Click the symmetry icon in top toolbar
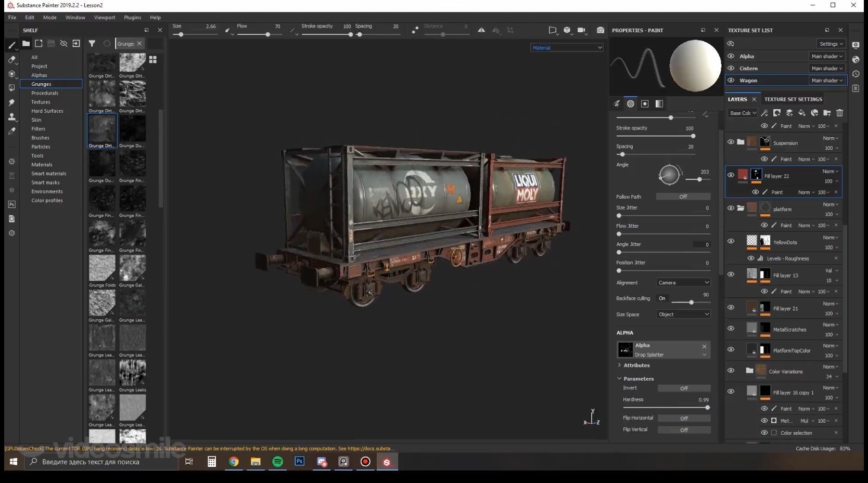 (x=481, y=30)
